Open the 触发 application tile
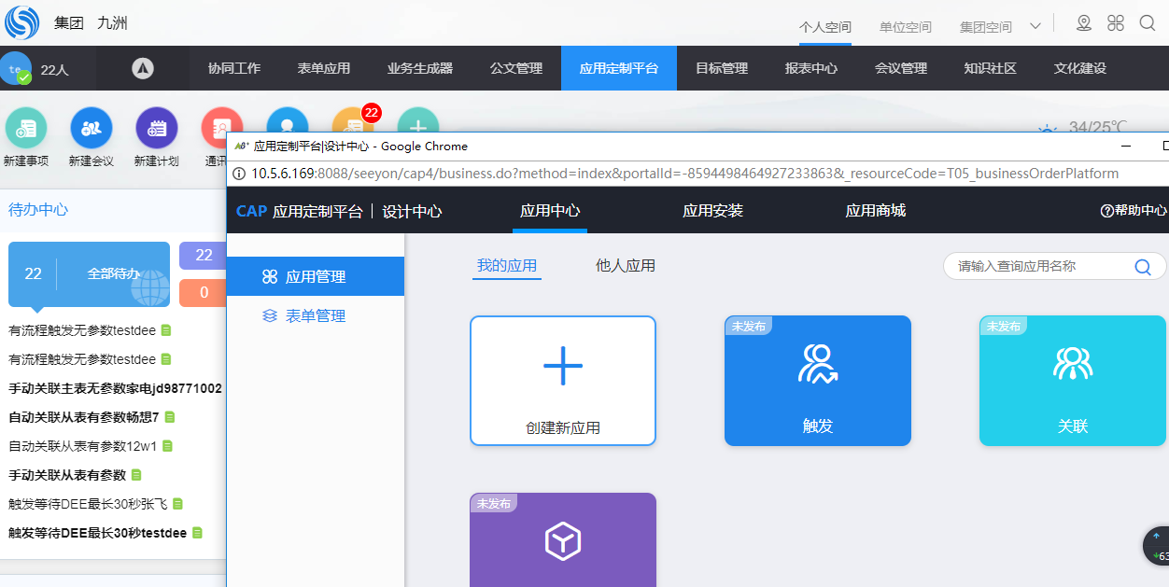1169x587 pixels. pyautogui.click(x=817, y=381)
